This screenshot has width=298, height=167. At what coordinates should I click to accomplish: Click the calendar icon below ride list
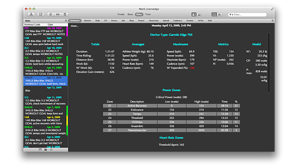[40, 150]
